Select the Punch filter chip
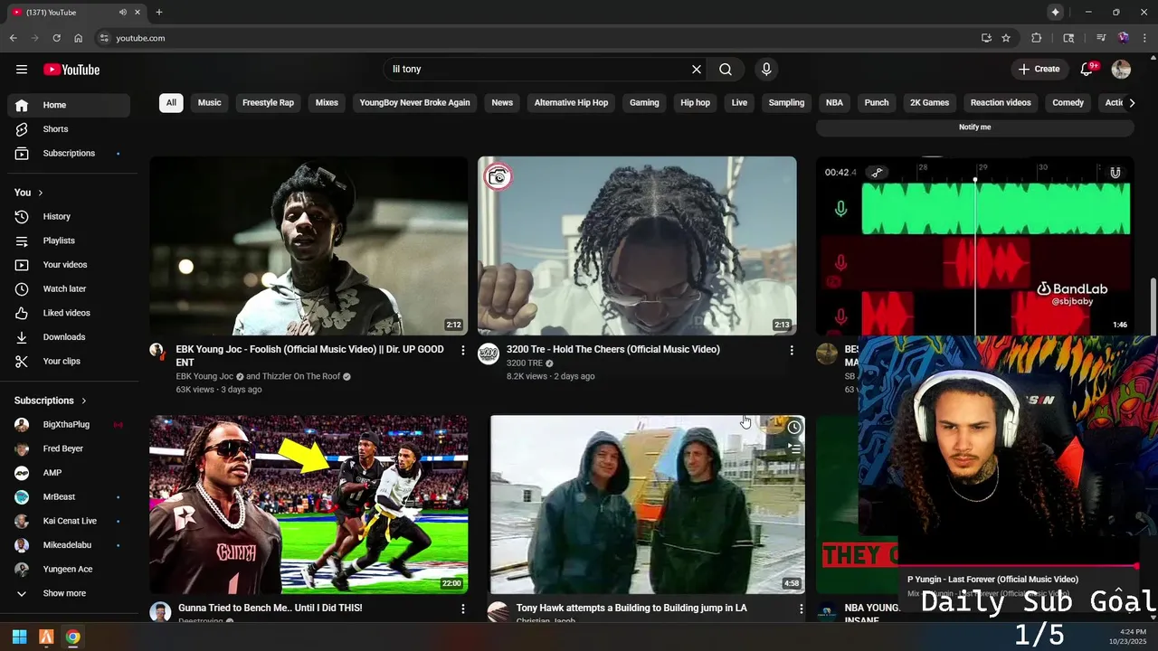The width and height of the screenshot is (1158, 651). tap(877, 103)
